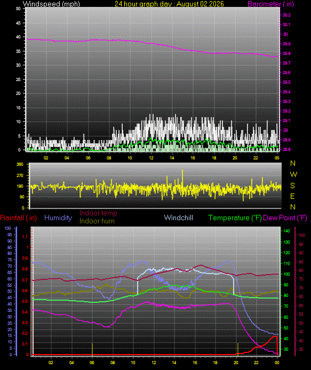Viewport: 311px width, 370px height.
Task: Click the 'W' compass direction label
Action: point(293,174)
